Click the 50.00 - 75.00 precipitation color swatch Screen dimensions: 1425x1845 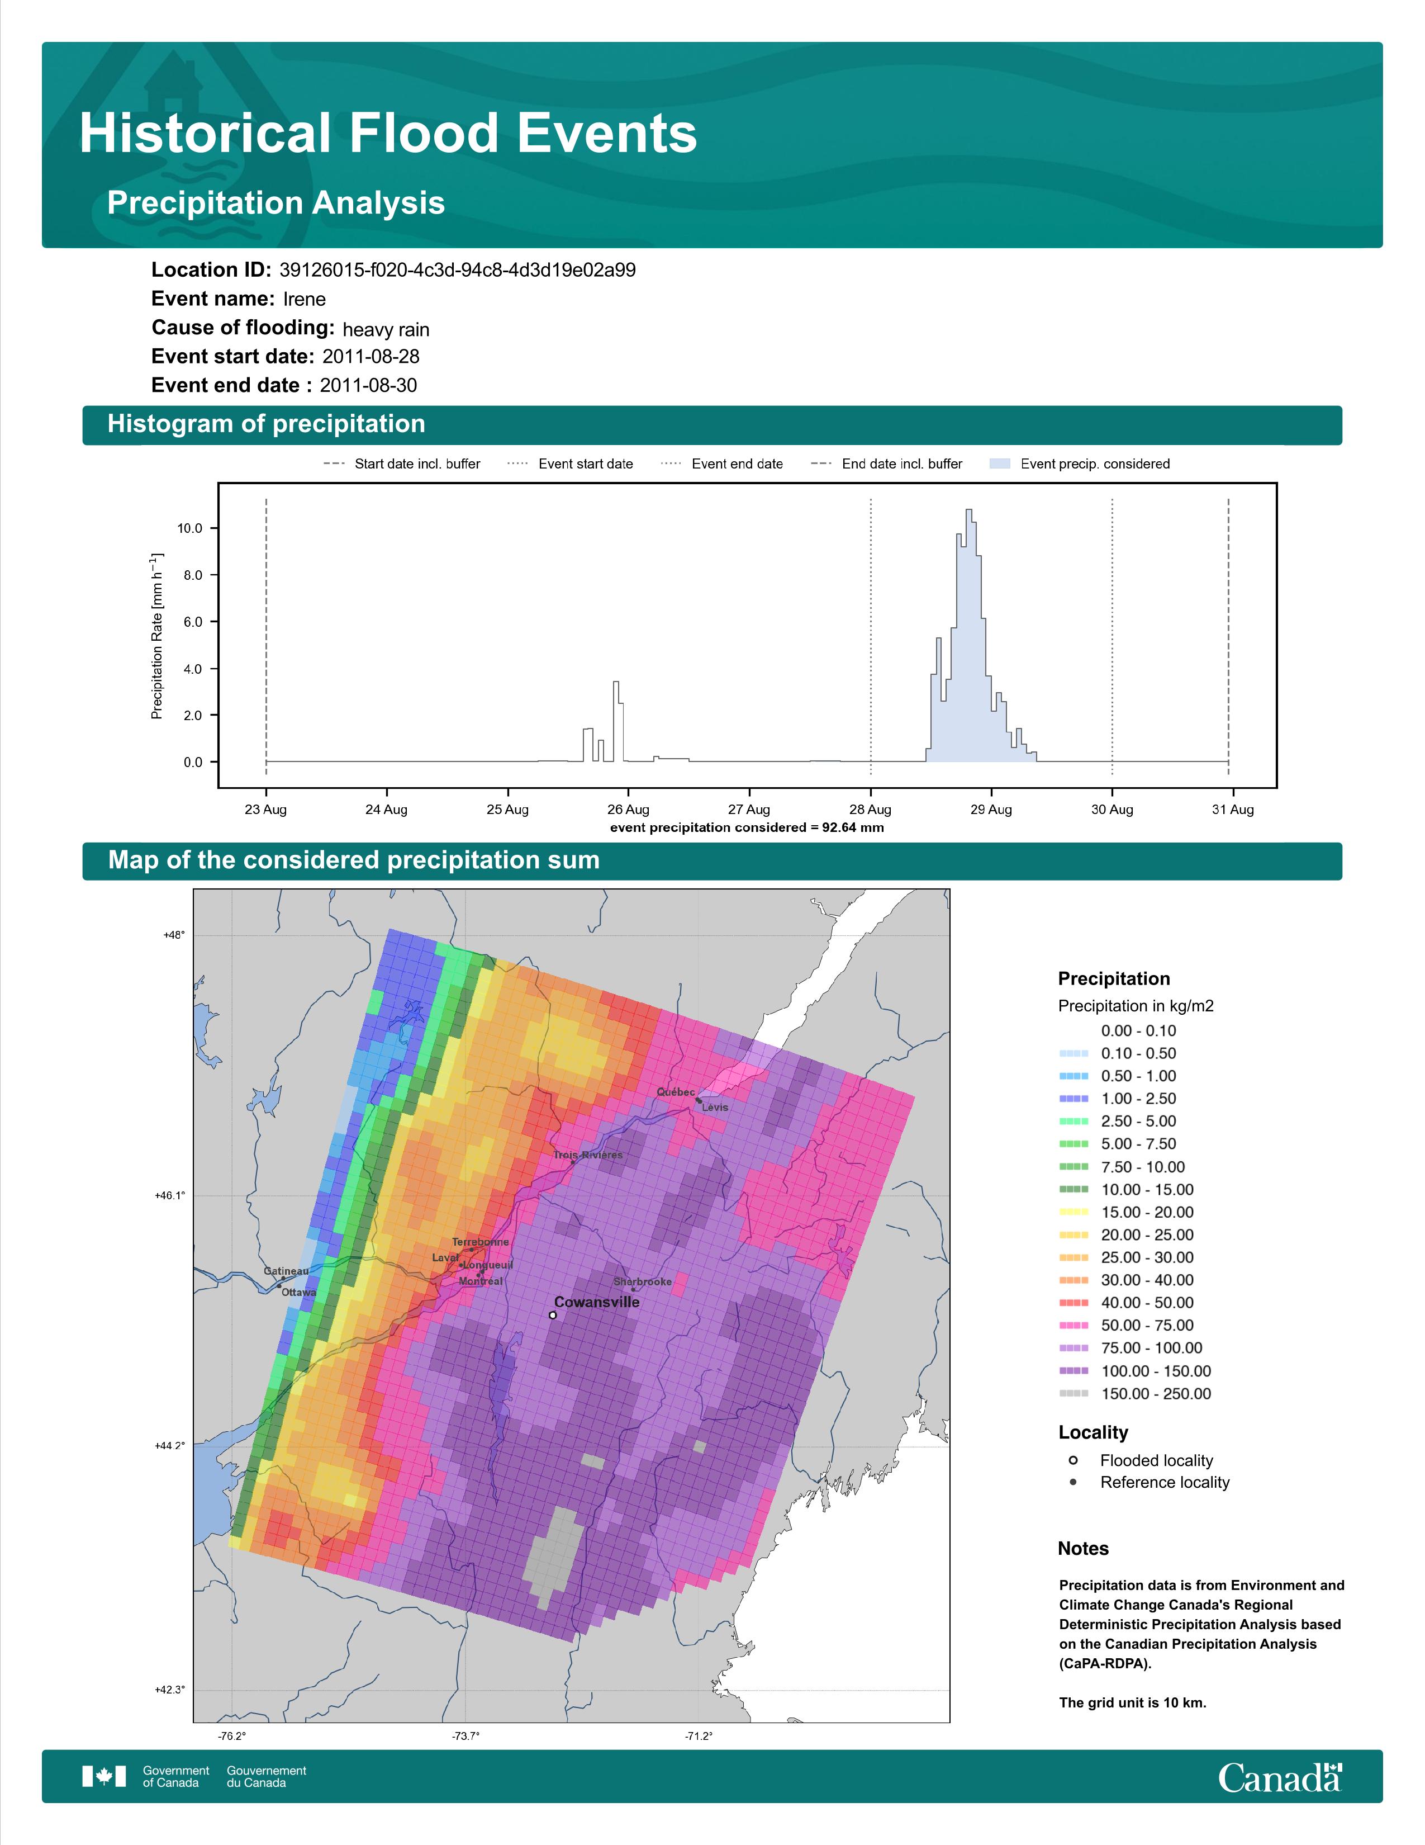[x=1074, y=1326]
